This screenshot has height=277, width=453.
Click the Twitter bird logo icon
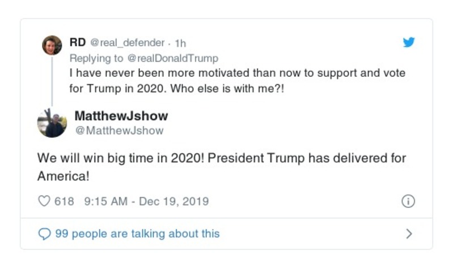(408, 42)
